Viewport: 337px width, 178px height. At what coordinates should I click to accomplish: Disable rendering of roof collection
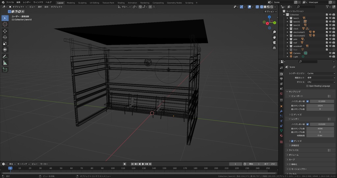coord(334,43)
